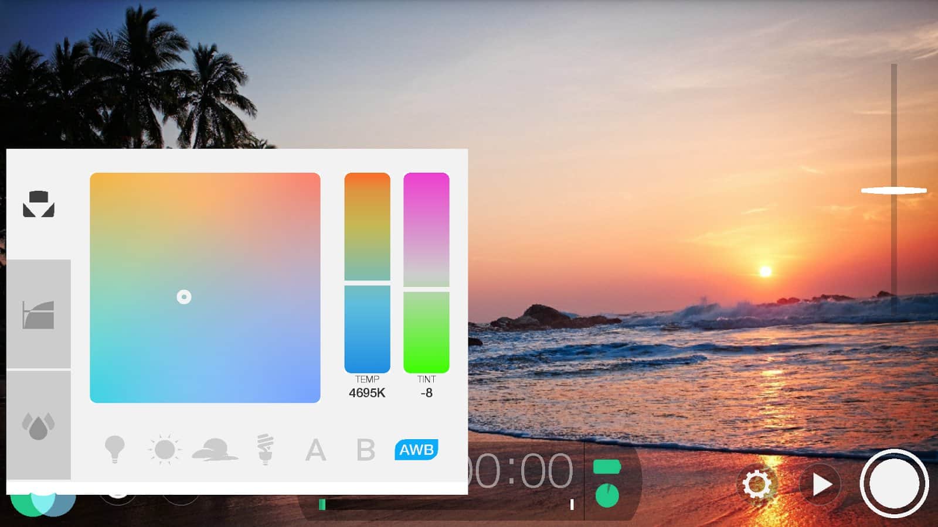The image size is (938, 527).
Task: Open the color saturation droplets tab
Action: (39, 426)
